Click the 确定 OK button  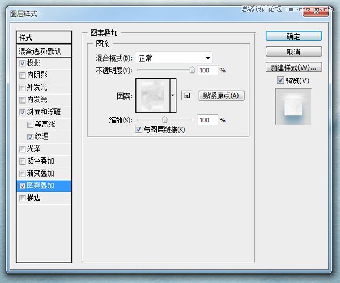[x=294, y=36]
